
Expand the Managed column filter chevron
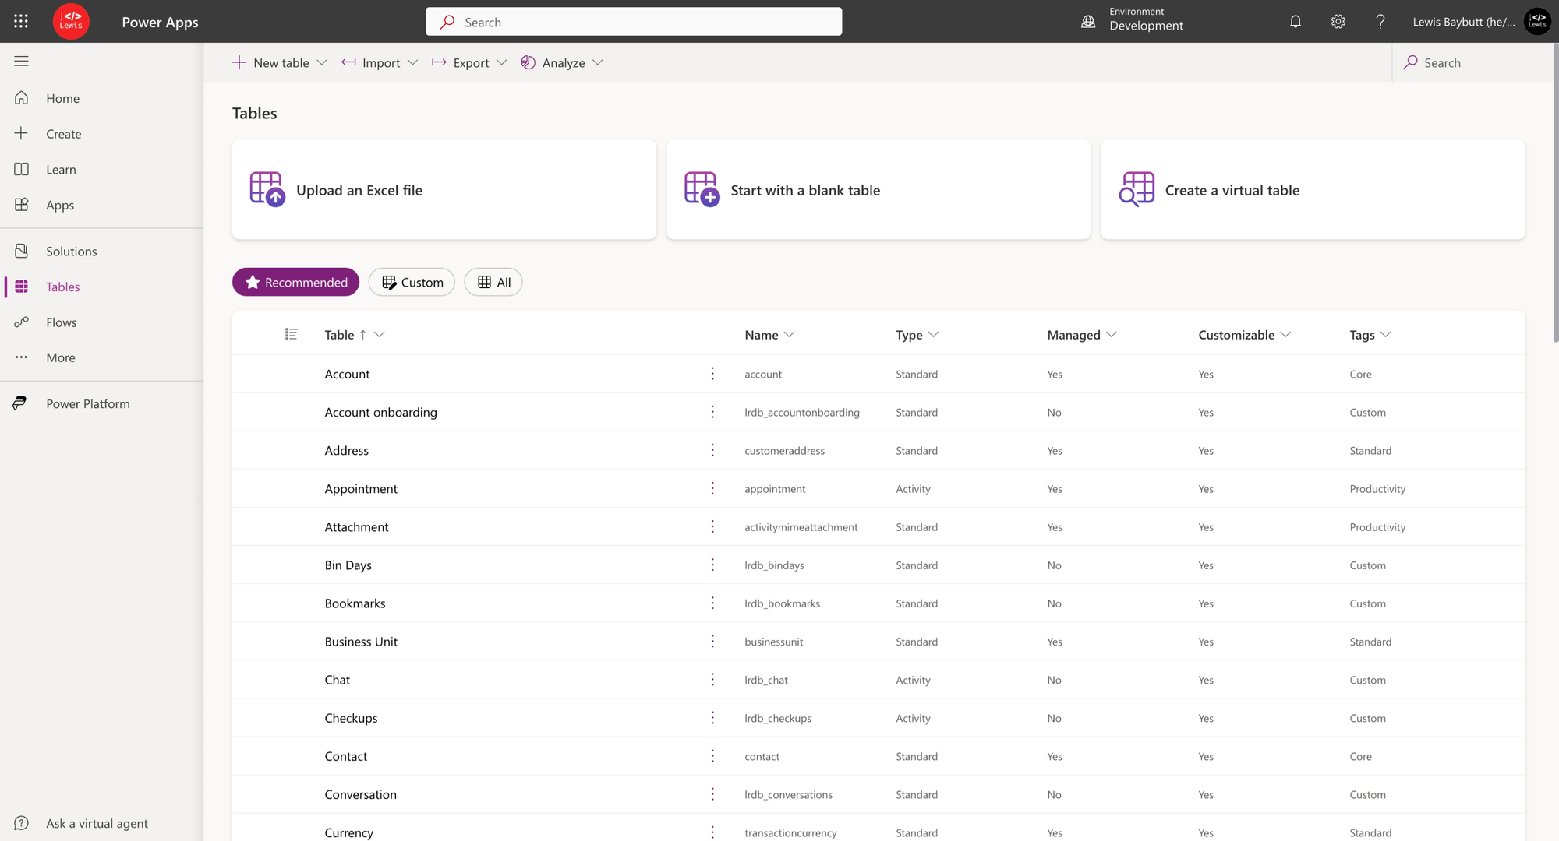[1112, 335]
